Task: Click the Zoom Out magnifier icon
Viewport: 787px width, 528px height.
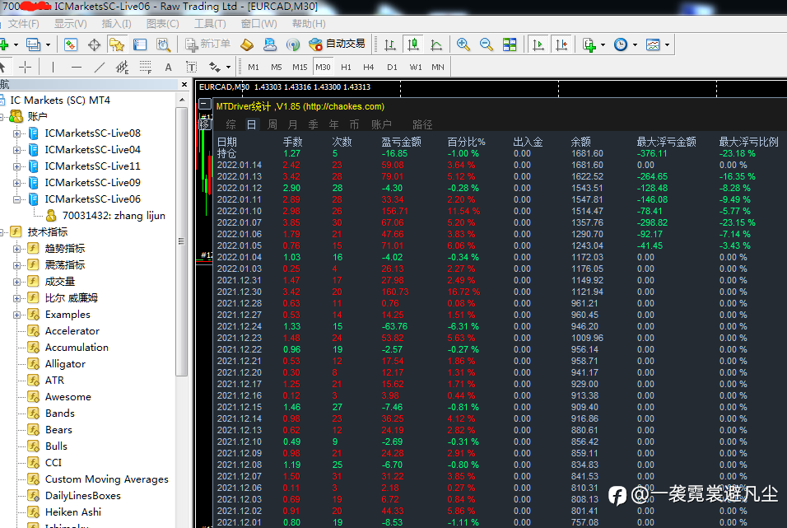Action: click(487, 44)
